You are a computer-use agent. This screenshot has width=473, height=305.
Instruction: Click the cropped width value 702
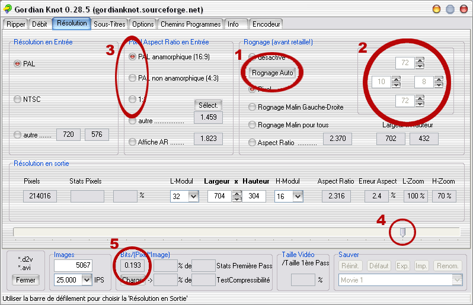point(391,139)
